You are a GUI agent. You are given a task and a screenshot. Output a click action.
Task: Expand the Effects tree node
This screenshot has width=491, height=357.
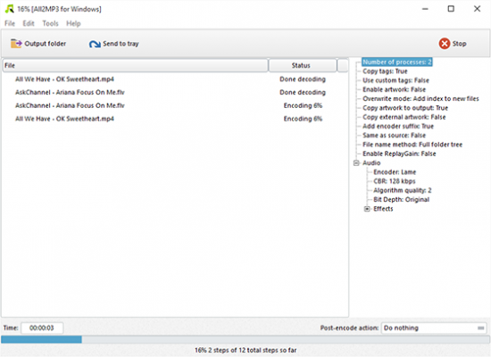coord(367,209)
